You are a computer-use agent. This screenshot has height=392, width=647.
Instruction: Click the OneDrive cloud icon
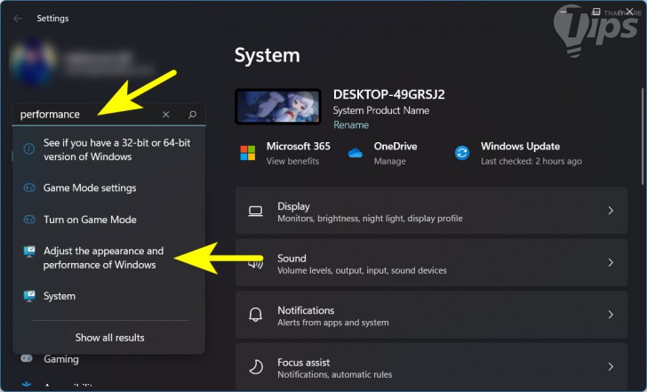pos(355,154)
